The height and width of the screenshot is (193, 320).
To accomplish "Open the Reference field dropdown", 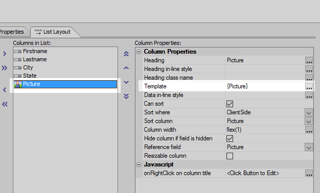I will tap(309, 147).
